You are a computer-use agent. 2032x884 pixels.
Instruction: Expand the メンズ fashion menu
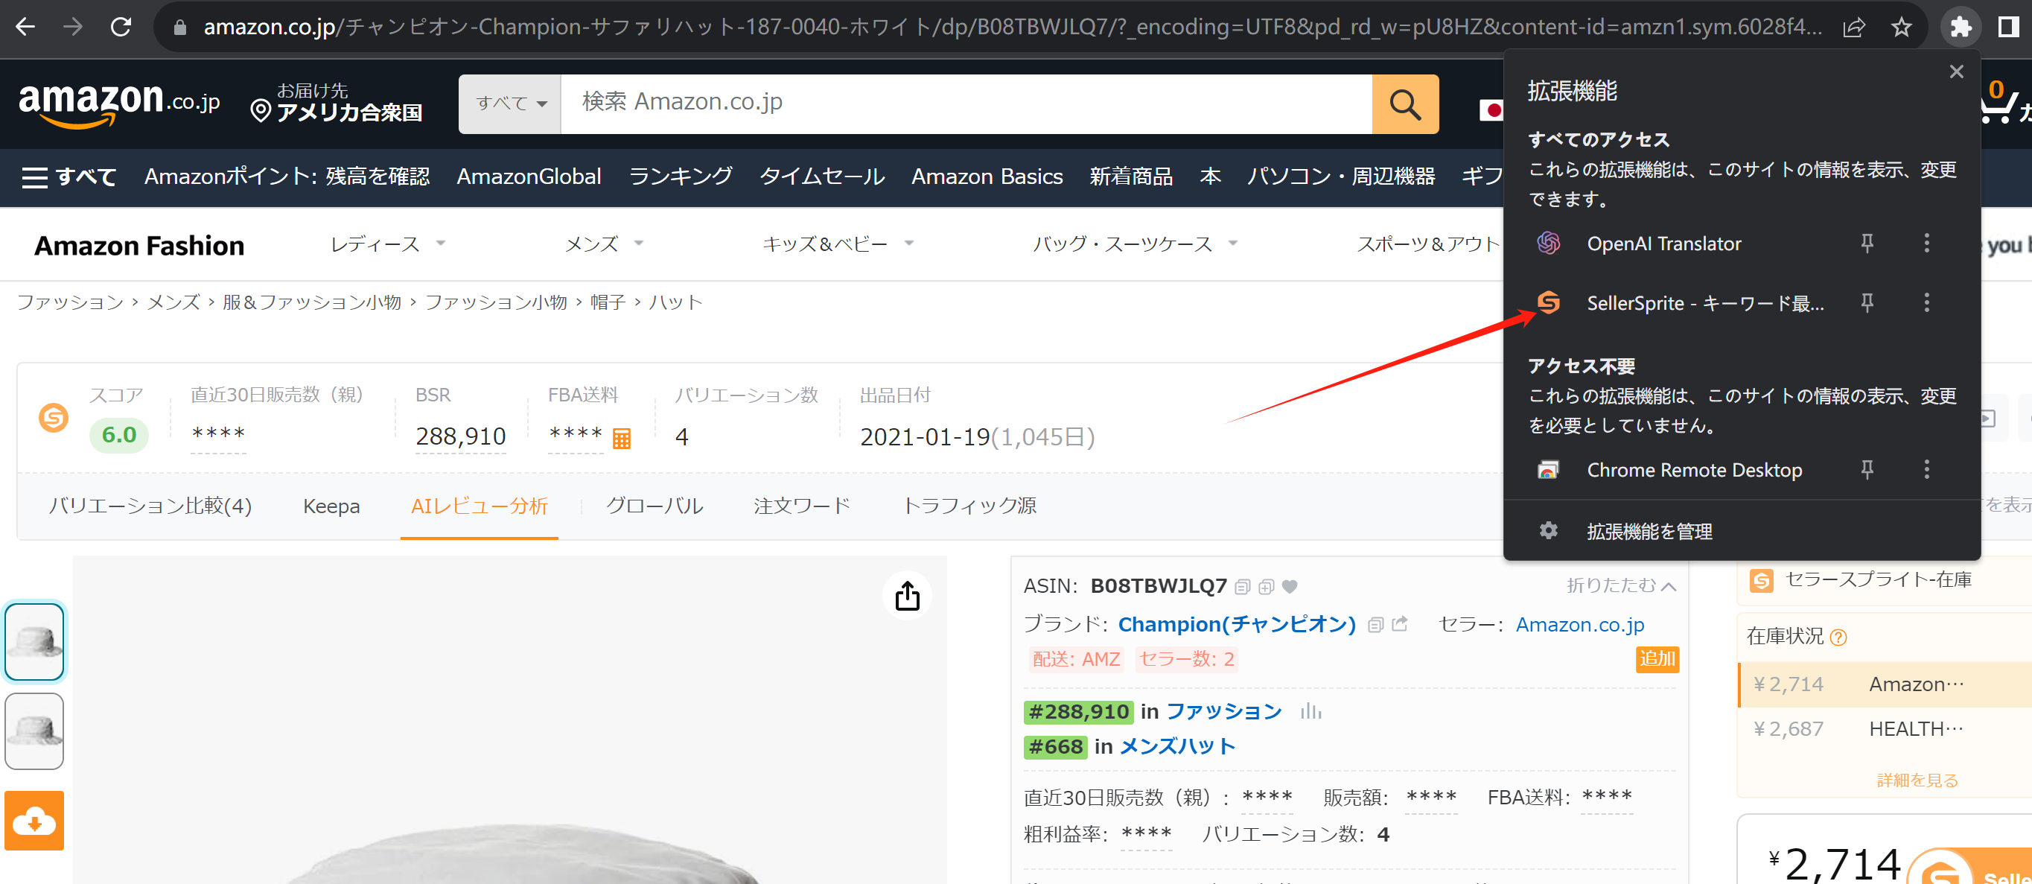coord(604,244)
